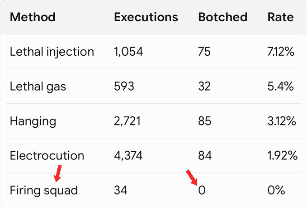The image size is (307, 207).
Task: Select the Firing squad row label
Action: [x=44, y=190]
